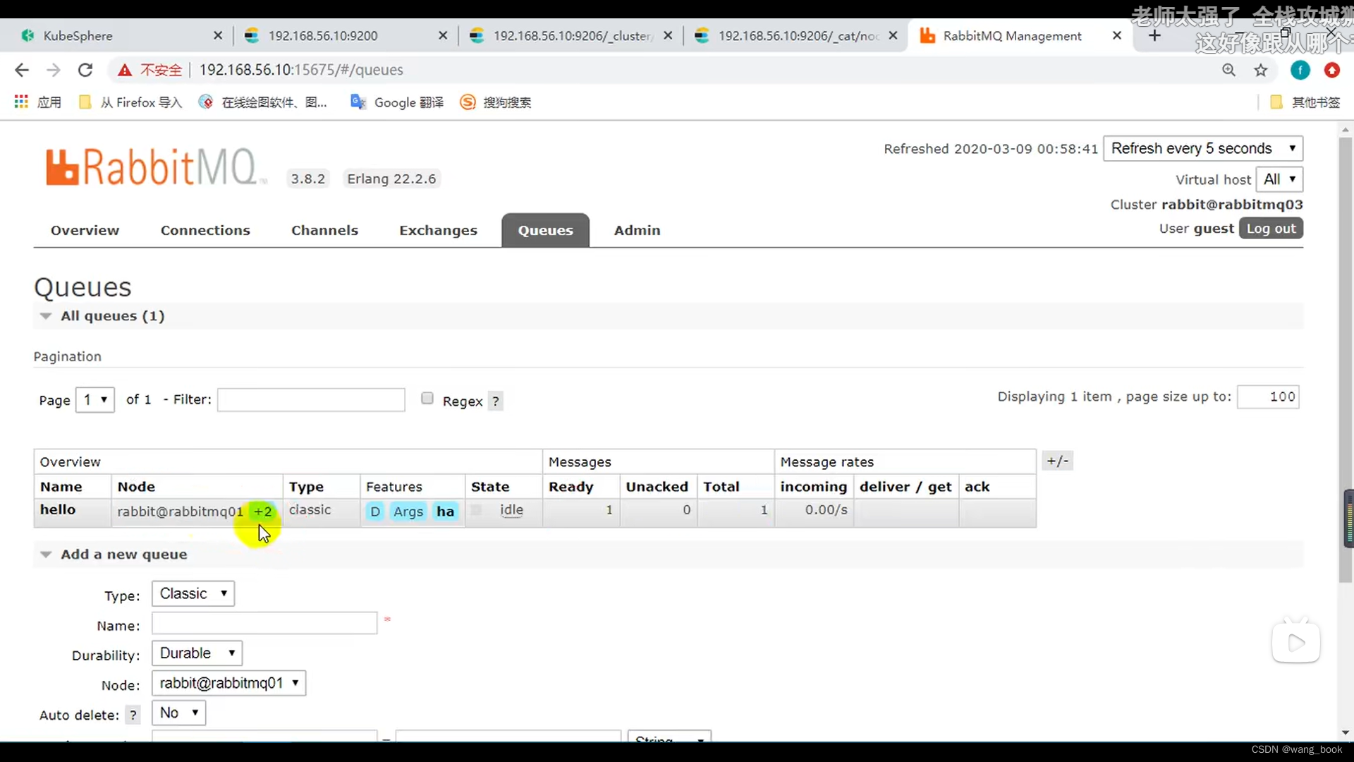Image resolution: width=1354 pixels, height=762 pixels.
Task: Switch to the Exchanges tab
Action: [438, 231]
